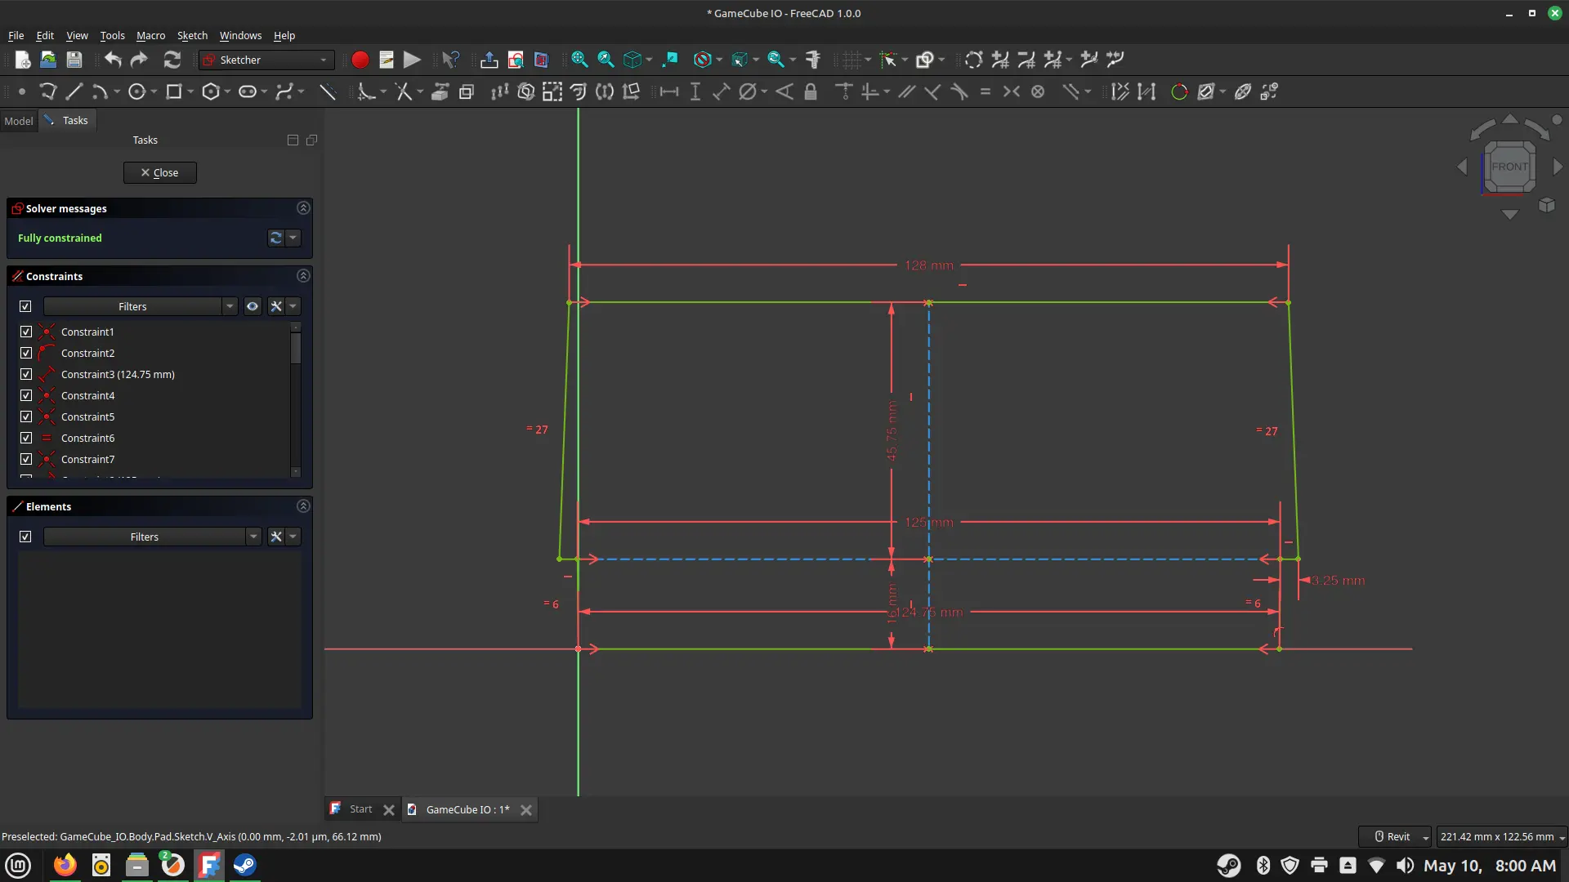Screen dimensions: 1569x882
Task: Toggle construction geometry mode
Action: (x=328, y=91)
